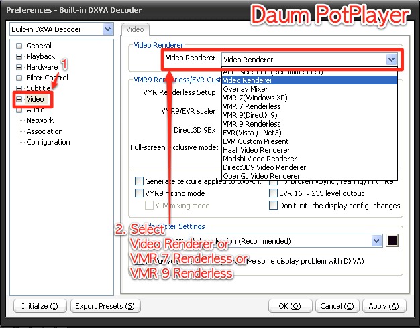Image resolution: width=420 pixels, height=328 pixels.
Task: Select Association in settings tree
Action: tap(44, 131)
